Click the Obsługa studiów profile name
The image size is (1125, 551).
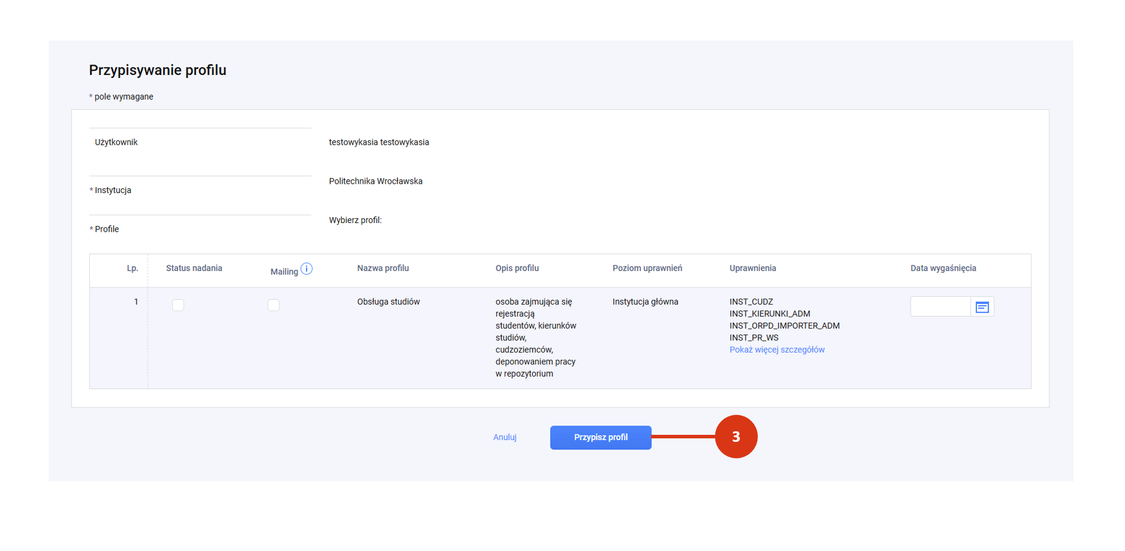388,302
